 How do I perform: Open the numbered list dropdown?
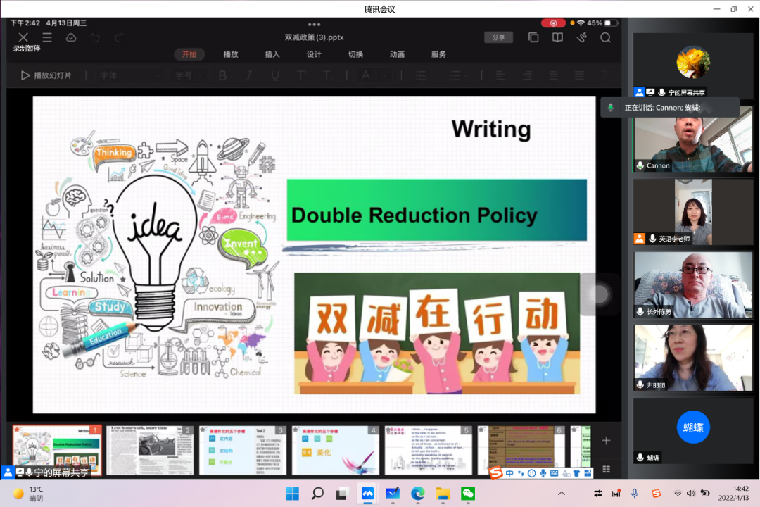coord(457,75)
